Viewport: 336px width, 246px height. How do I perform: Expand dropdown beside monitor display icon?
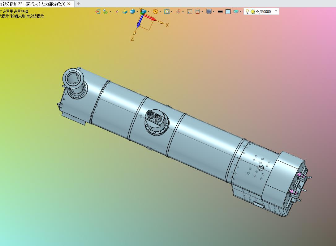point(214,11)
